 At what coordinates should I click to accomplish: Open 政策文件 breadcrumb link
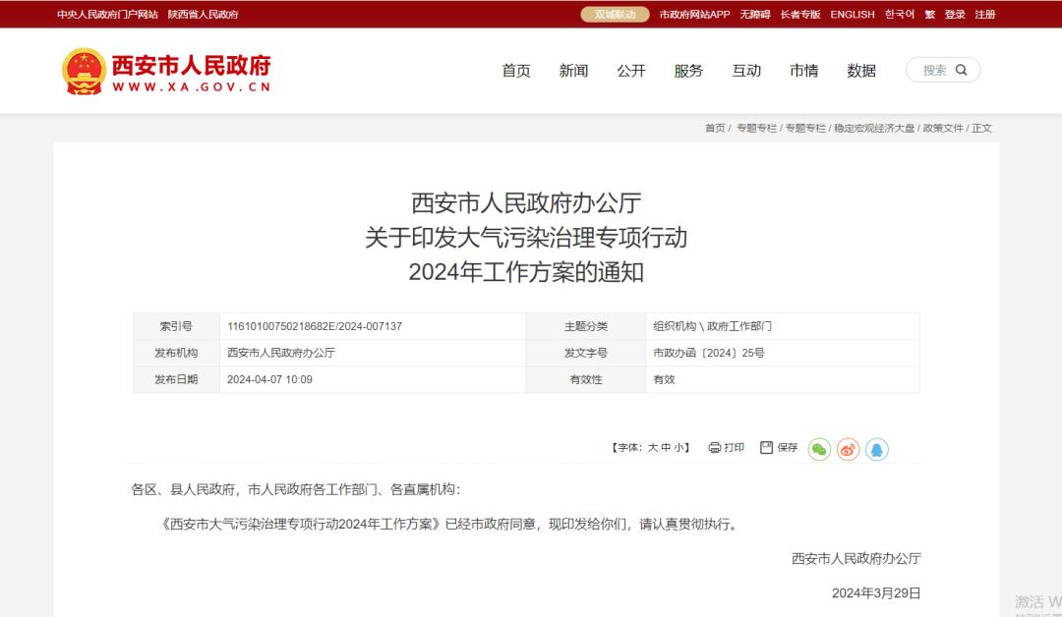(x=943, y=128)
